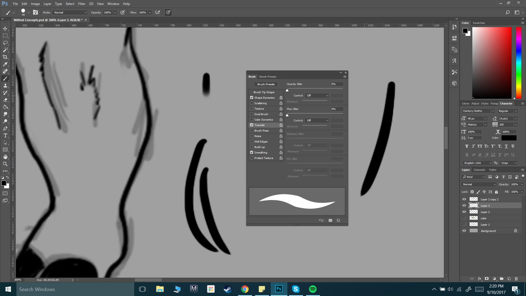Hide the Layer 2 copy 2 layer
This screenshot has width=526, height=296.
(x=464, y=199)
